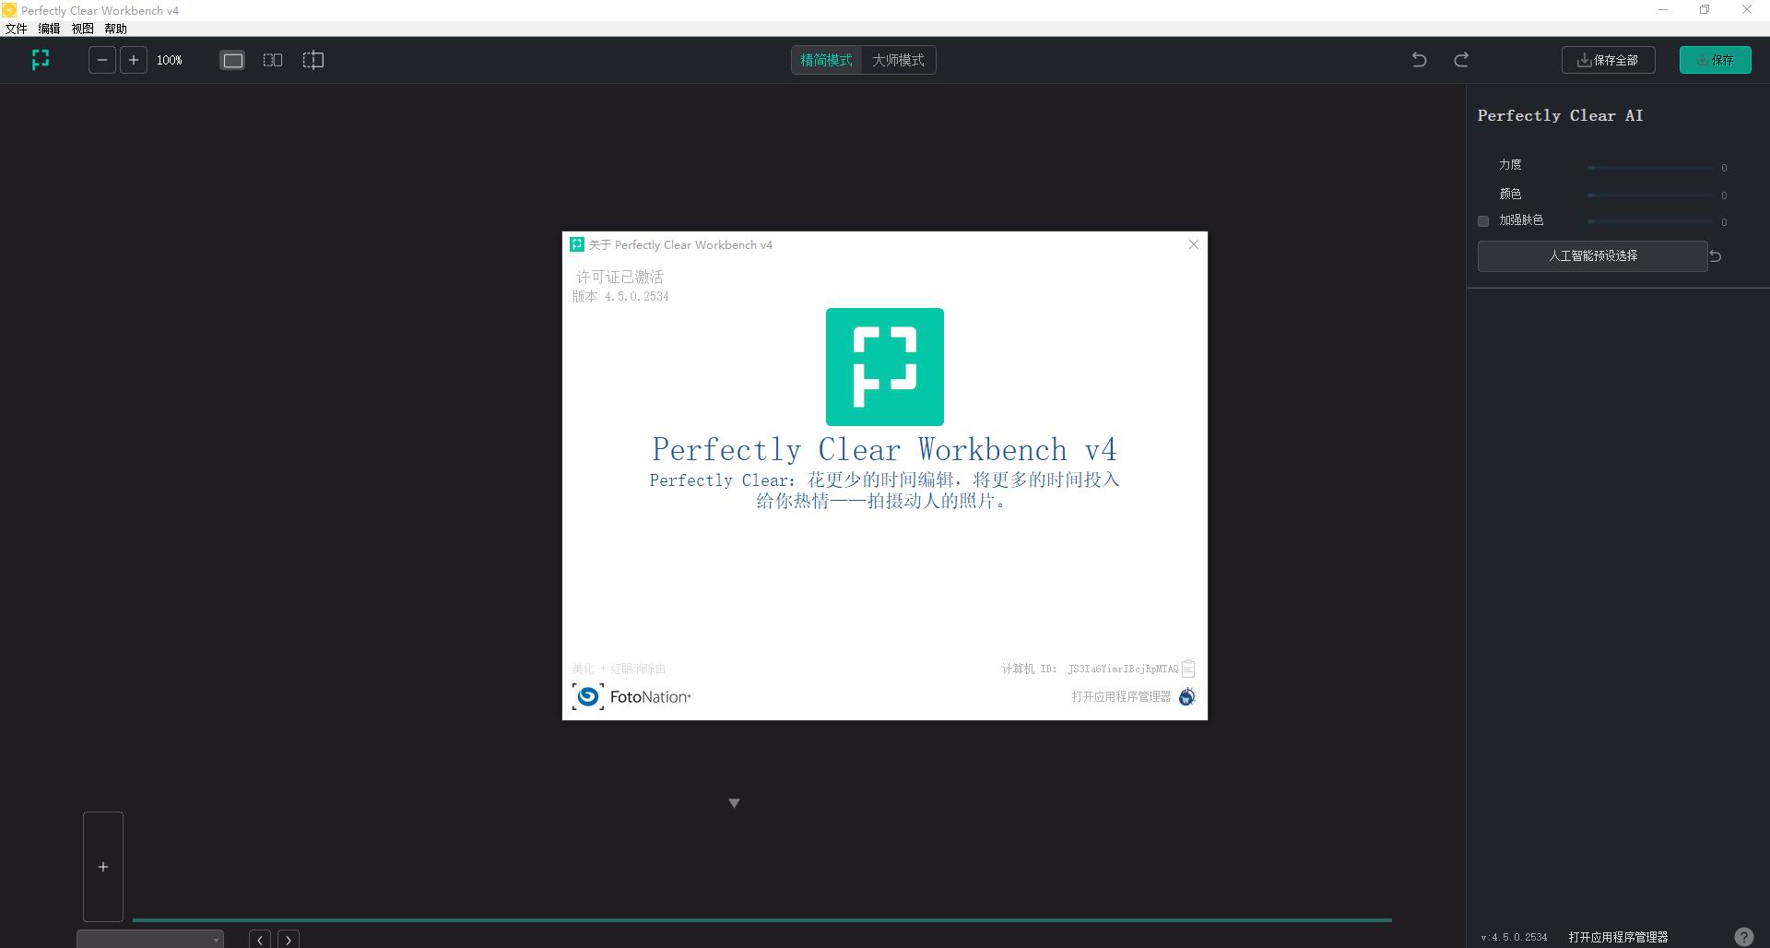This screenshot has width=1770, height=948.
Task: Minimize the application window
Action: pyautogui.click(x=1663, y=10)
